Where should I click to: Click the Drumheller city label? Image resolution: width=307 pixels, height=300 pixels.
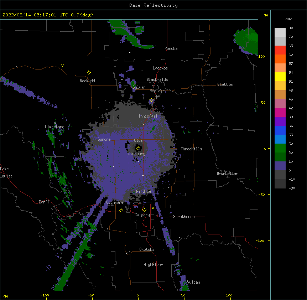pyautogui.click(x=227, y=174)
